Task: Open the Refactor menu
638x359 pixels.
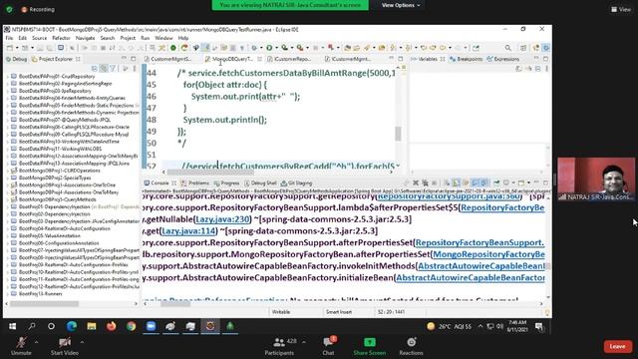Action: pyautogui.click(x=61, y=38)
